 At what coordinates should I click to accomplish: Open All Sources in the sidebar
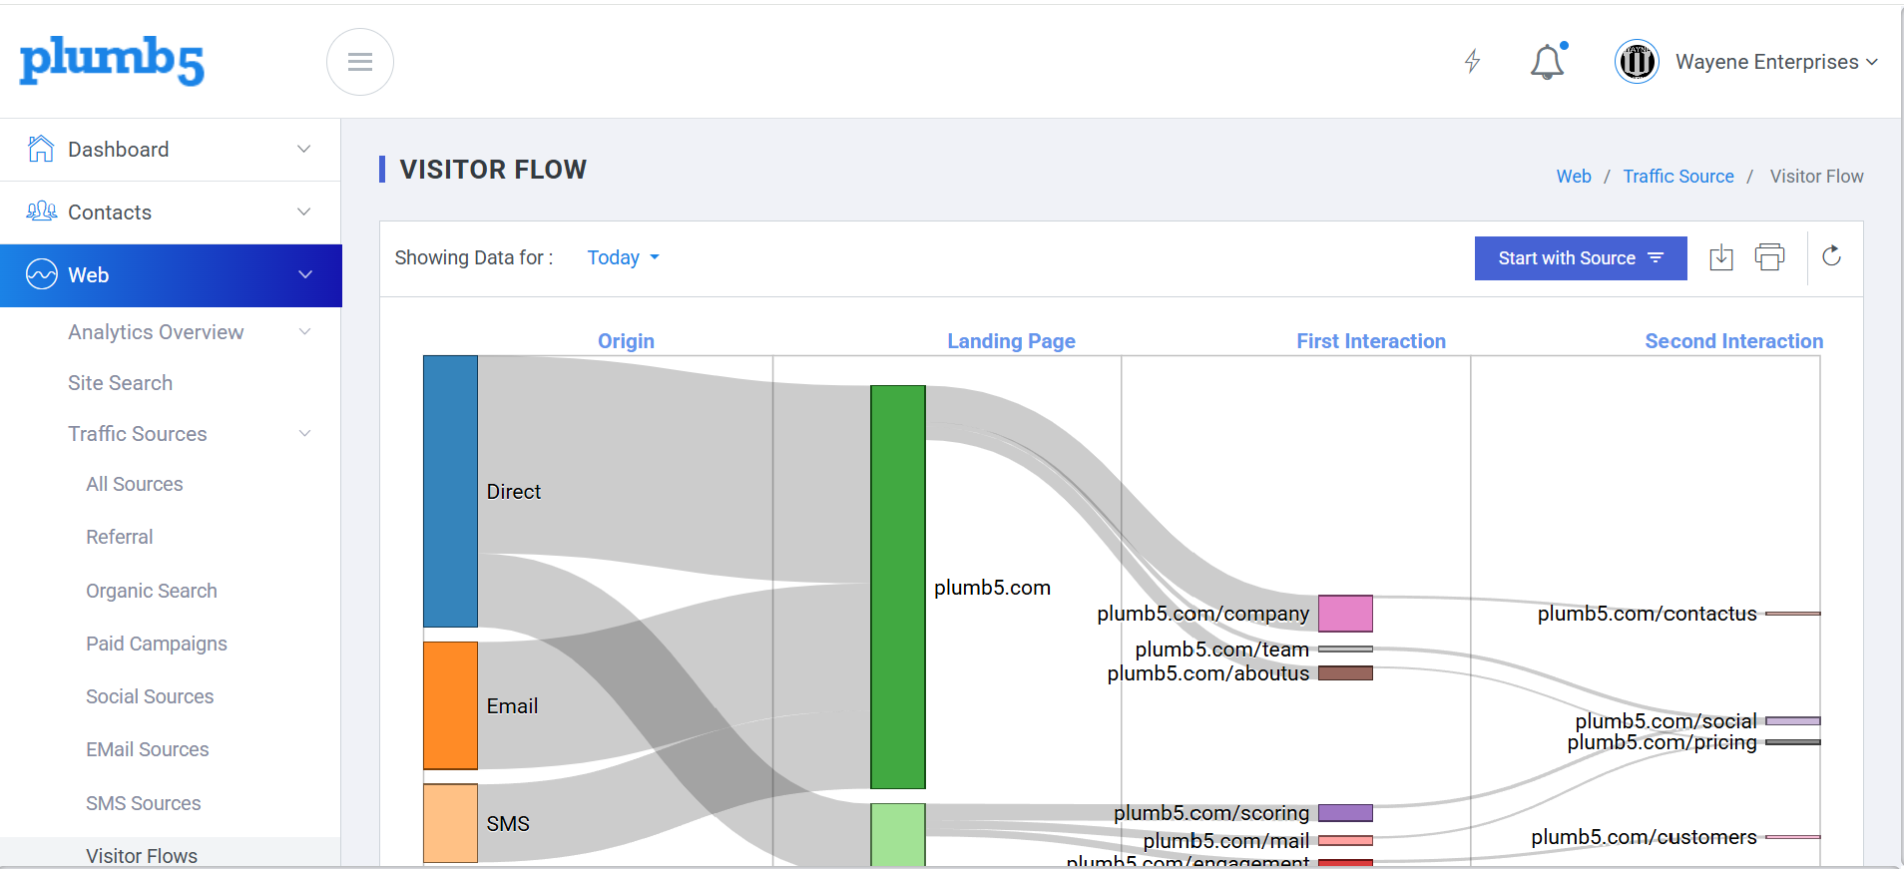click(135, 484)
